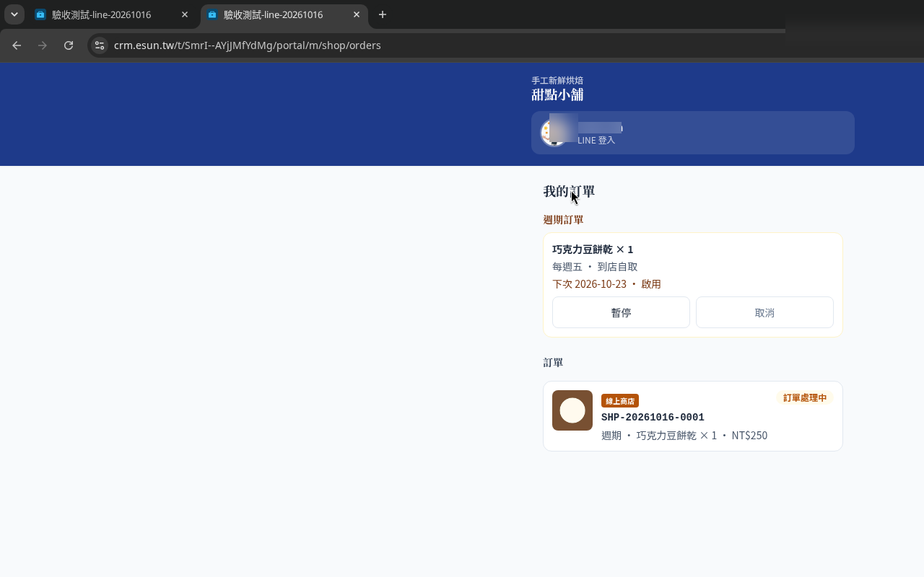Click 巧克力豆餅乾 × 1 subscription title
This screenshot has height=577, width=924.
click(593, 250)
